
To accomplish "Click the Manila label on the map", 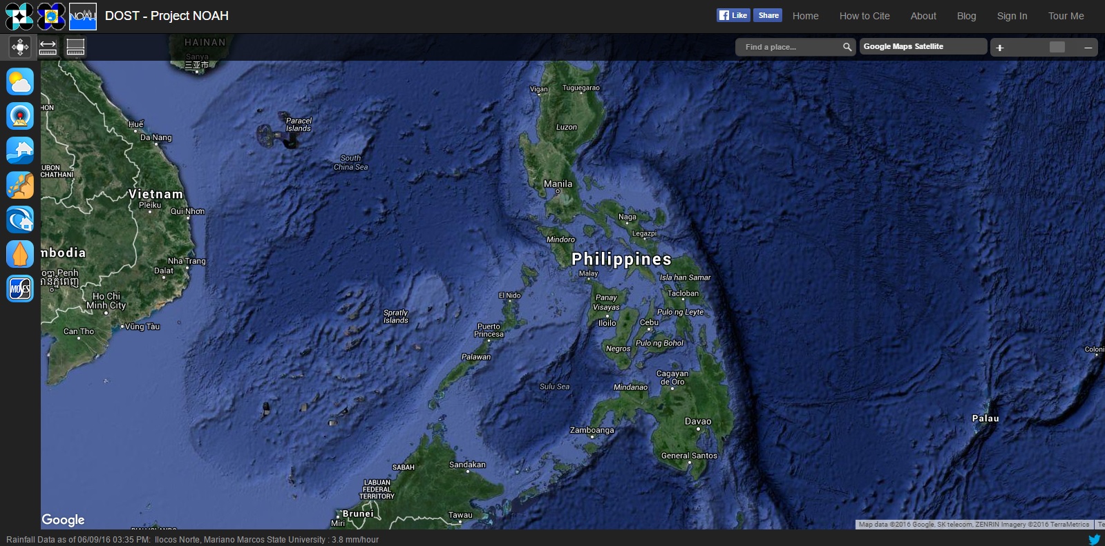I will tap(558, 184).
